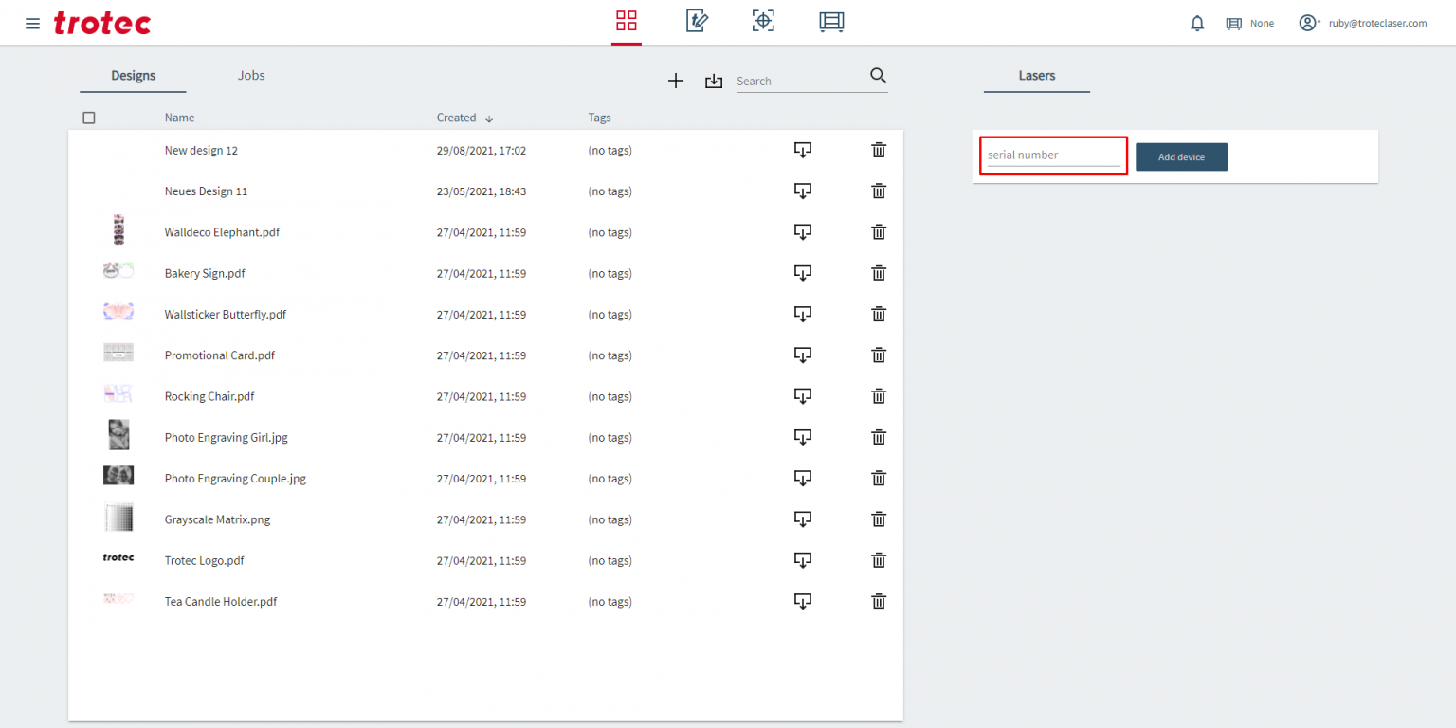
Task: Click the import file icon
Action: coord(714,82)
